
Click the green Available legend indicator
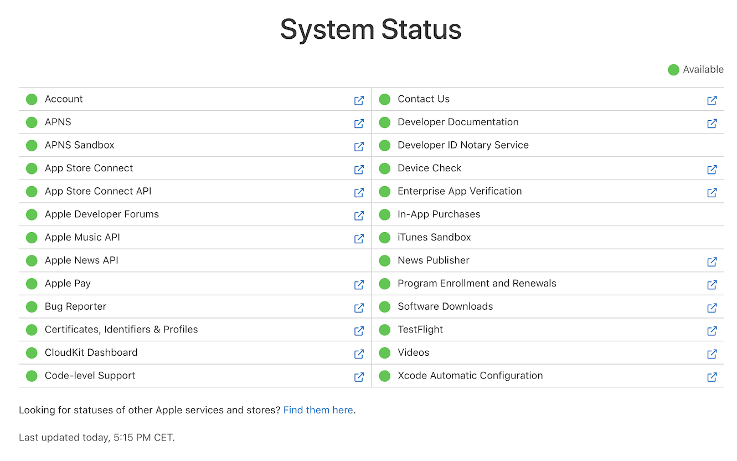click(x=673, y=70)
